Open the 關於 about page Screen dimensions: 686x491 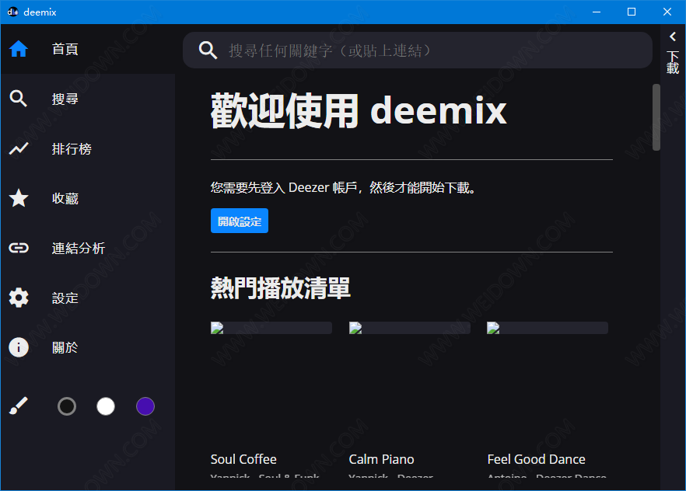(x=87, y=348)
